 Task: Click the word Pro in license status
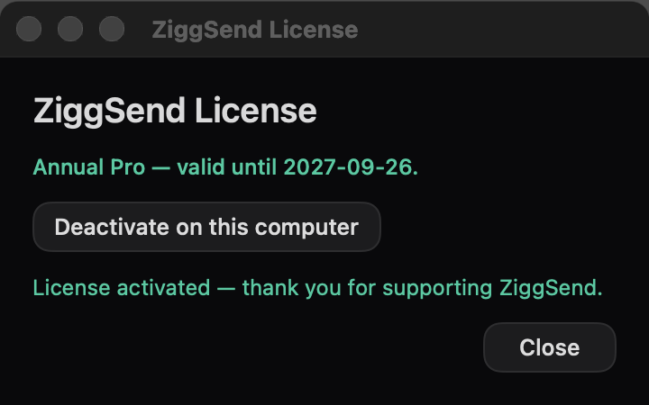(x=127, y=167)
